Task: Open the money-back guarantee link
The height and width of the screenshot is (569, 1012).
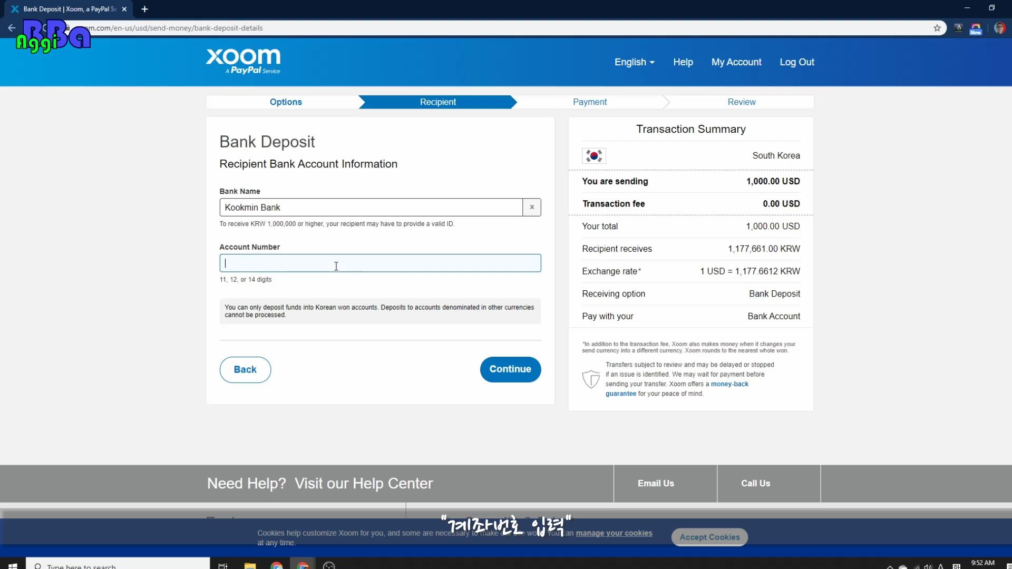Action: click(729, 384)
